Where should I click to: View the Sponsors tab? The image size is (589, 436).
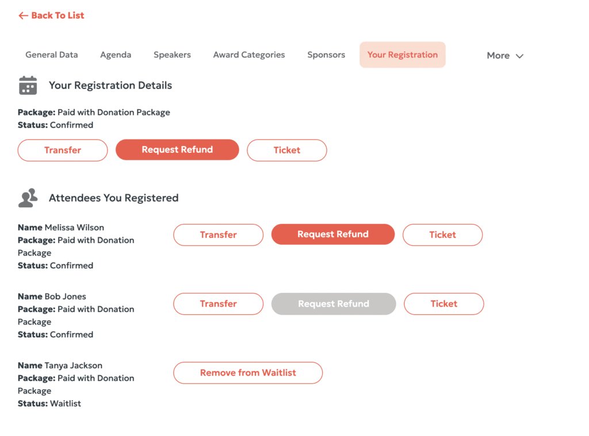pos(326,55)
